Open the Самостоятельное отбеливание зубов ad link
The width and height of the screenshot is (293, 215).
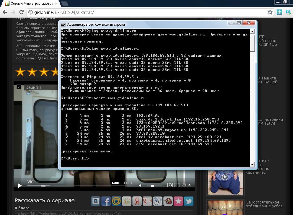pyautogui.click(x=264, y=204)
